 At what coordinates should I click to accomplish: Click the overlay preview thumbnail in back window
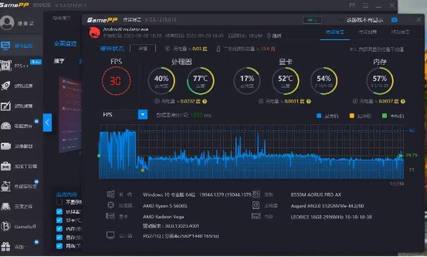(70, 115)
